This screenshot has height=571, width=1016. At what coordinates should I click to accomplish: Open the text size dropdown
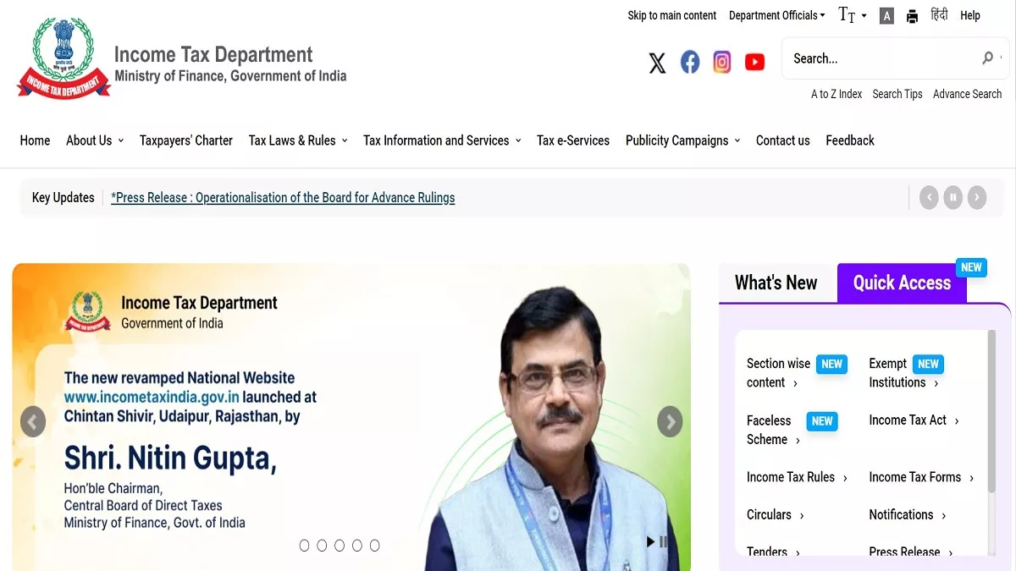tap(852, 15)
